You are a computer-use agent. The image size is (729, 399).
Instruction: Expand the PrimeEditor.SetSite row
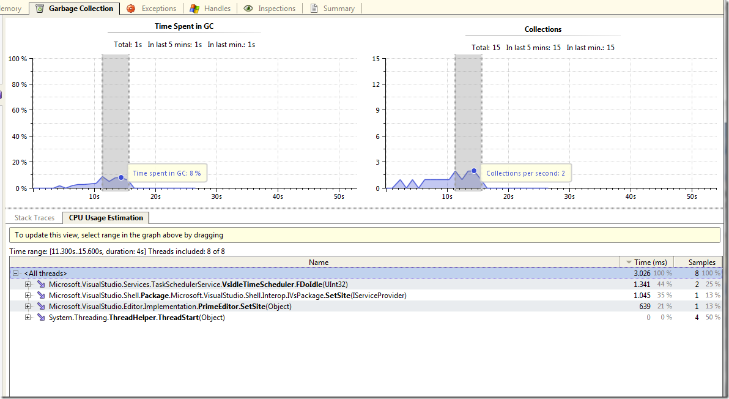(x=28, y=307)
